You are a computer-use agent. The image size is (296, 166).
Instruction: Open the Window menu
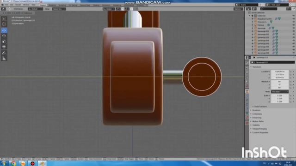pos(26,5)
